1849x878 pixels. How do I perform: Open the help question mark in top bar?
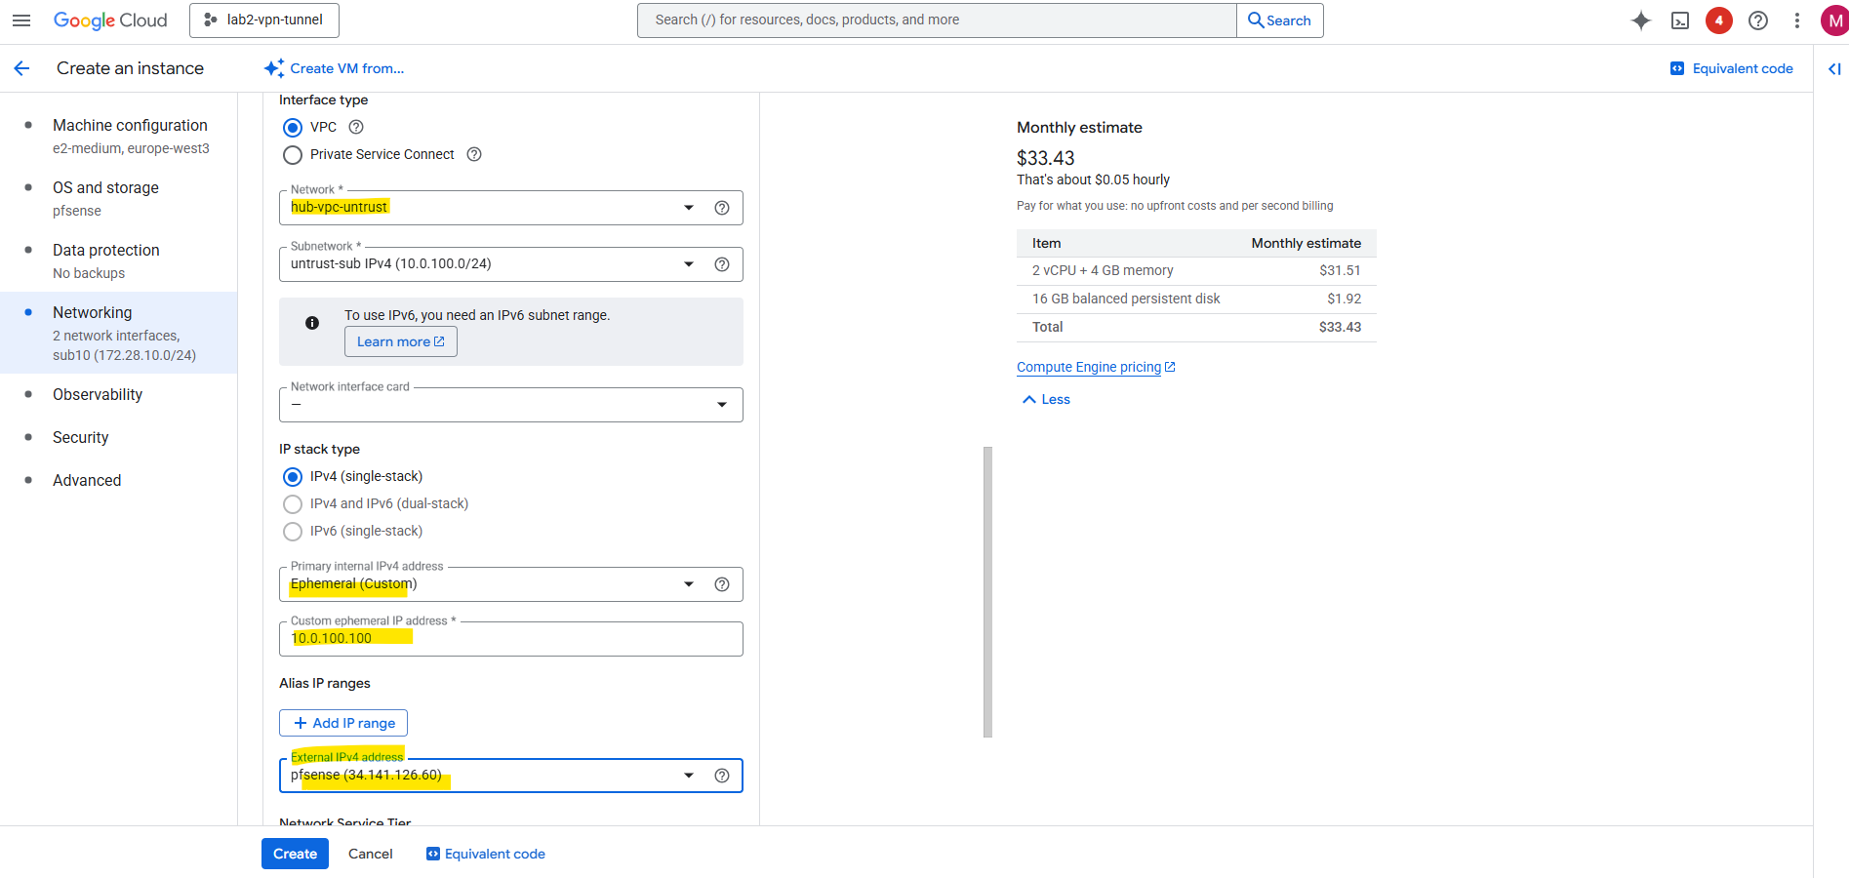[x=1758, y=20]
